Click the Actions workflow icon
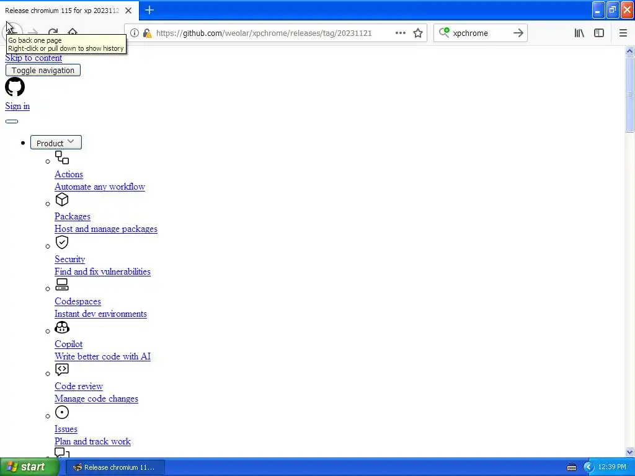Screen dimensions: 635x476 click(x=62, y=157)
